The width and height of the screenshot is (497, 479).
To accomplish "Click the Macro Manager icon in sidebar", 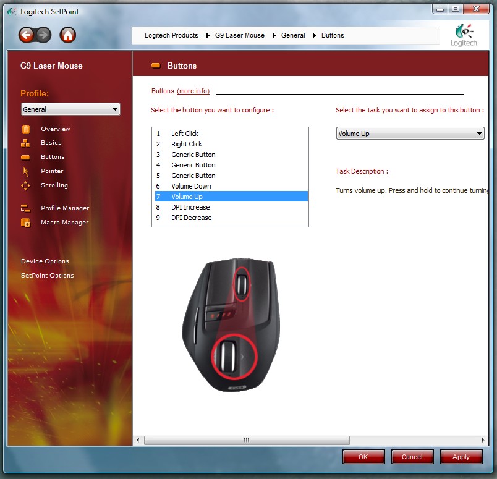I will click(x=26, y=223).
